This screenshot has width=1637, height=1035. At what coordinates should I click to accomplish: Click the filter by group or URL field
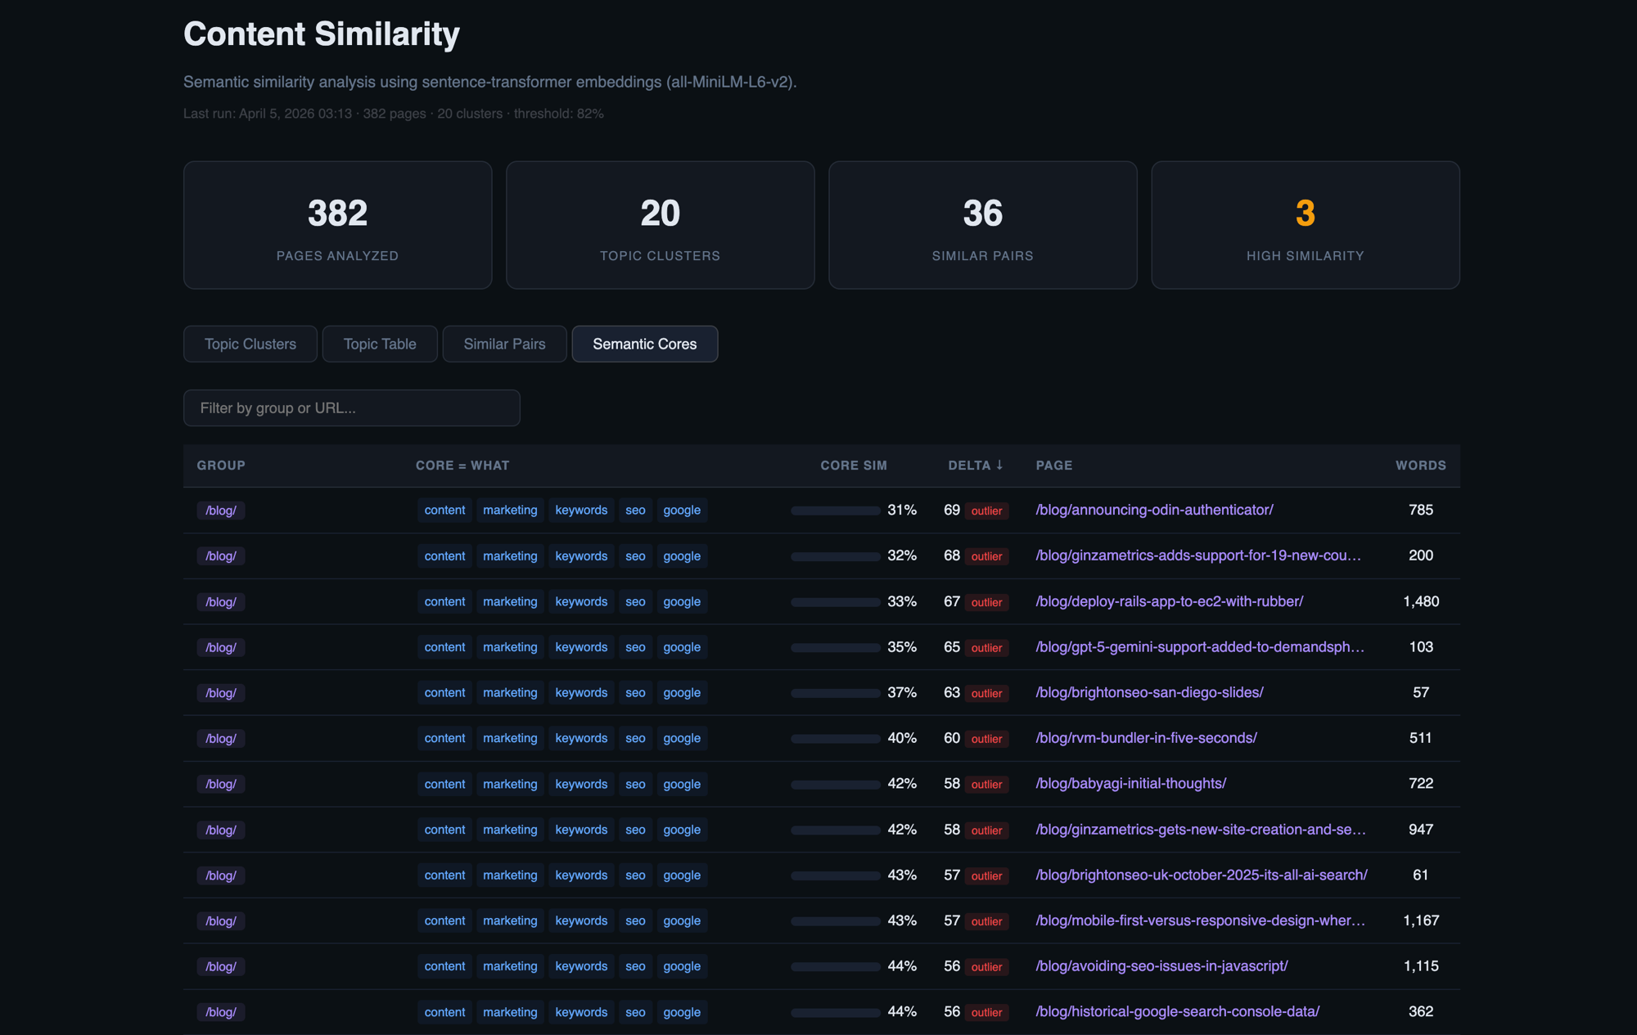pos(351,407)
